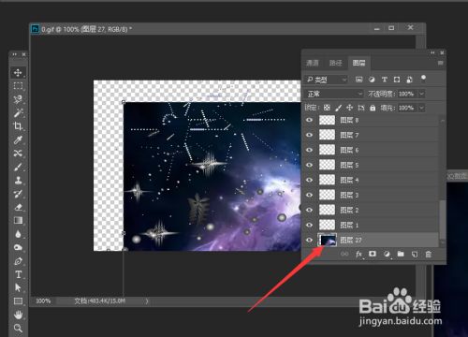Lock artboard nesting icon

click(x=361, y=108)
